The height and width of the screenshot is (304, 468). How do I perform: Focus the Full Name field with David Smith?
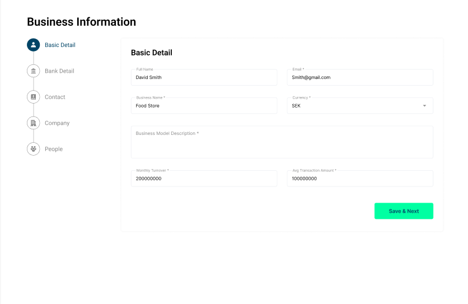tap(204, 77)
